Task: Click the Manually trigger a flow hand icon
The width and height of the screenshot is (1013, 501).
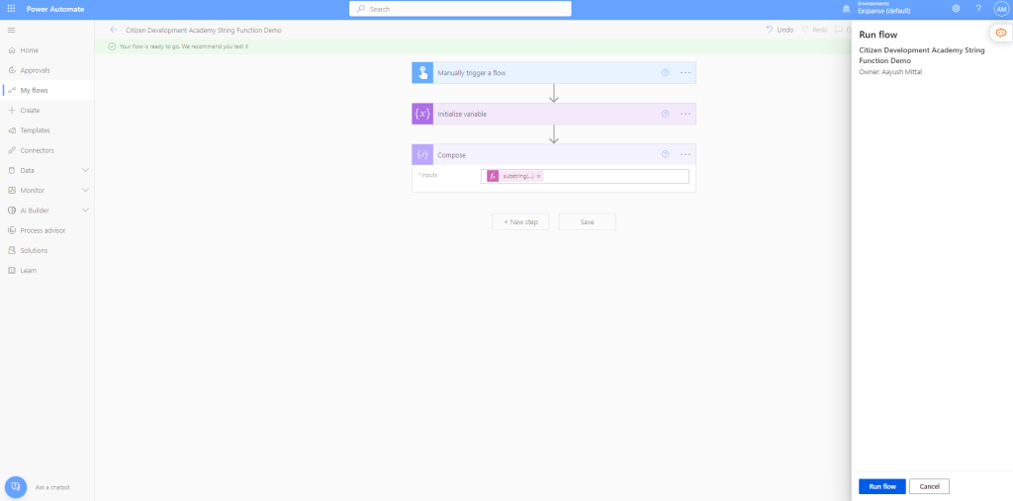Action: (x=422, y=73)
